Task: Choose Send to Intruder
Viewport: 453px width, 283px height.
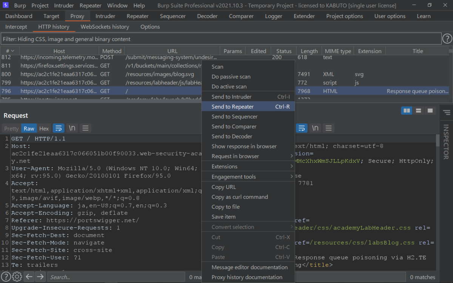Action: click(x=248, y=97)
